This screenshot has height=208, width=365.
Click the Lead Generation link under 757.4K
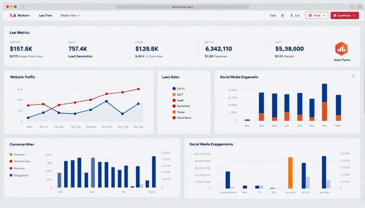[80, 56]
